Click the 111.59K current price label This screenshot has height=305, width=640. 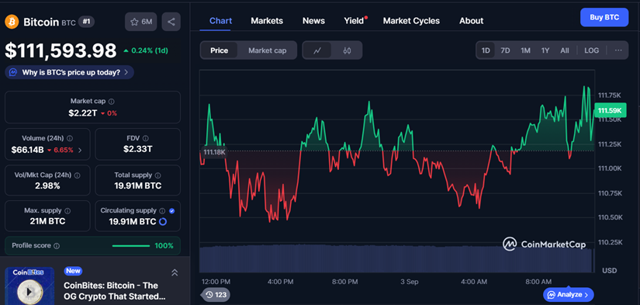coord(610,110)
